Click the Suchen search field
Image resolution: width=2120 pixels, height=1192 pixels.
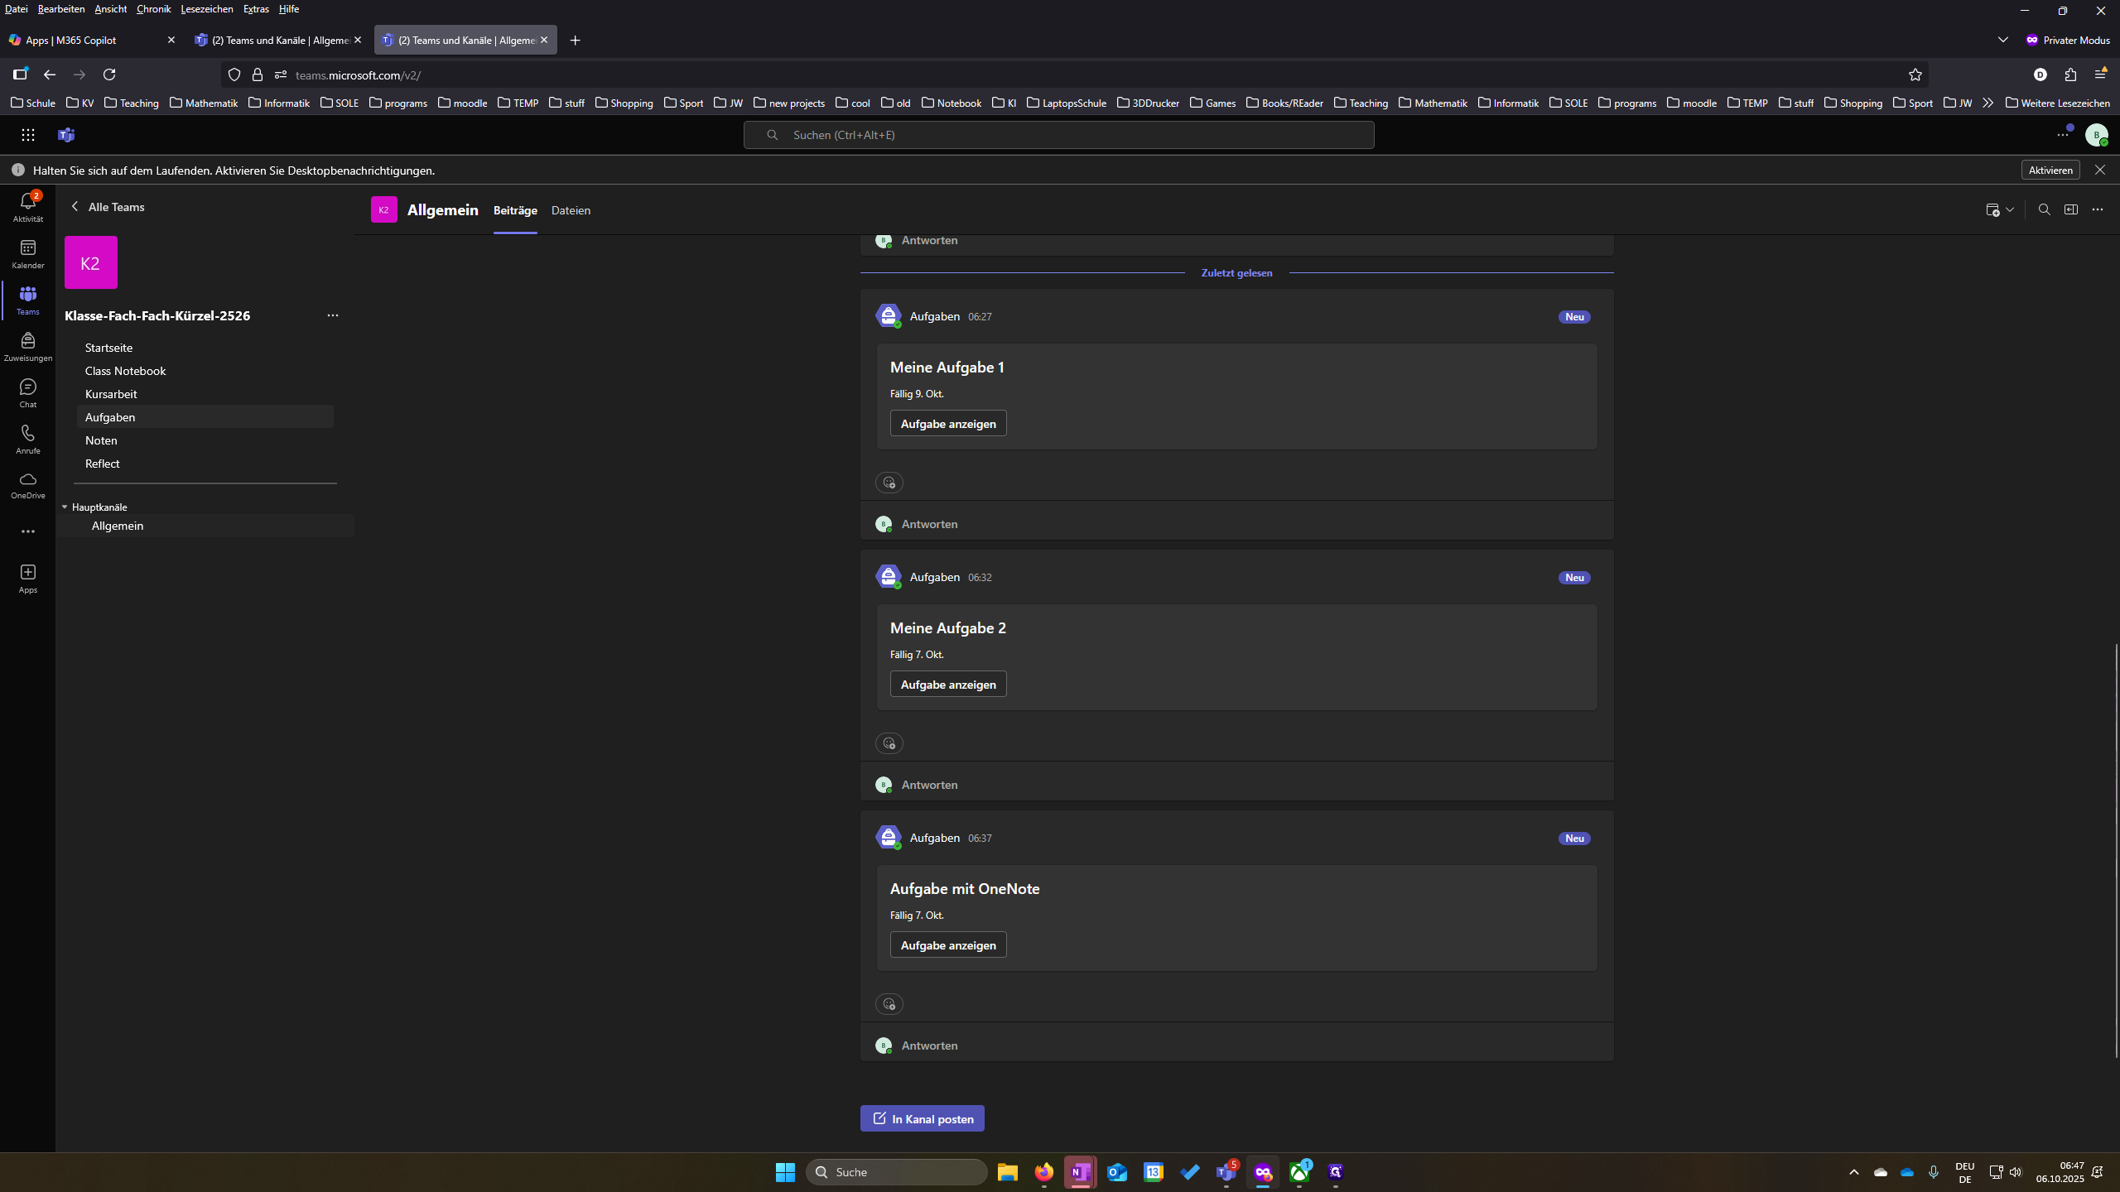(x=1059, y=135)
